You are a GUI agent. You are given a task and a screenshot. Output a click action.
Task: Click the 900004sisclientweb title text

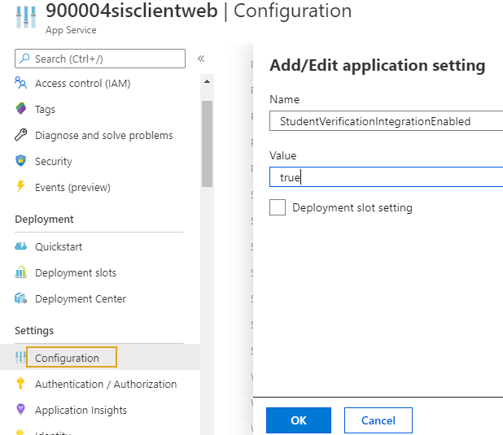(x=132, y=11)
